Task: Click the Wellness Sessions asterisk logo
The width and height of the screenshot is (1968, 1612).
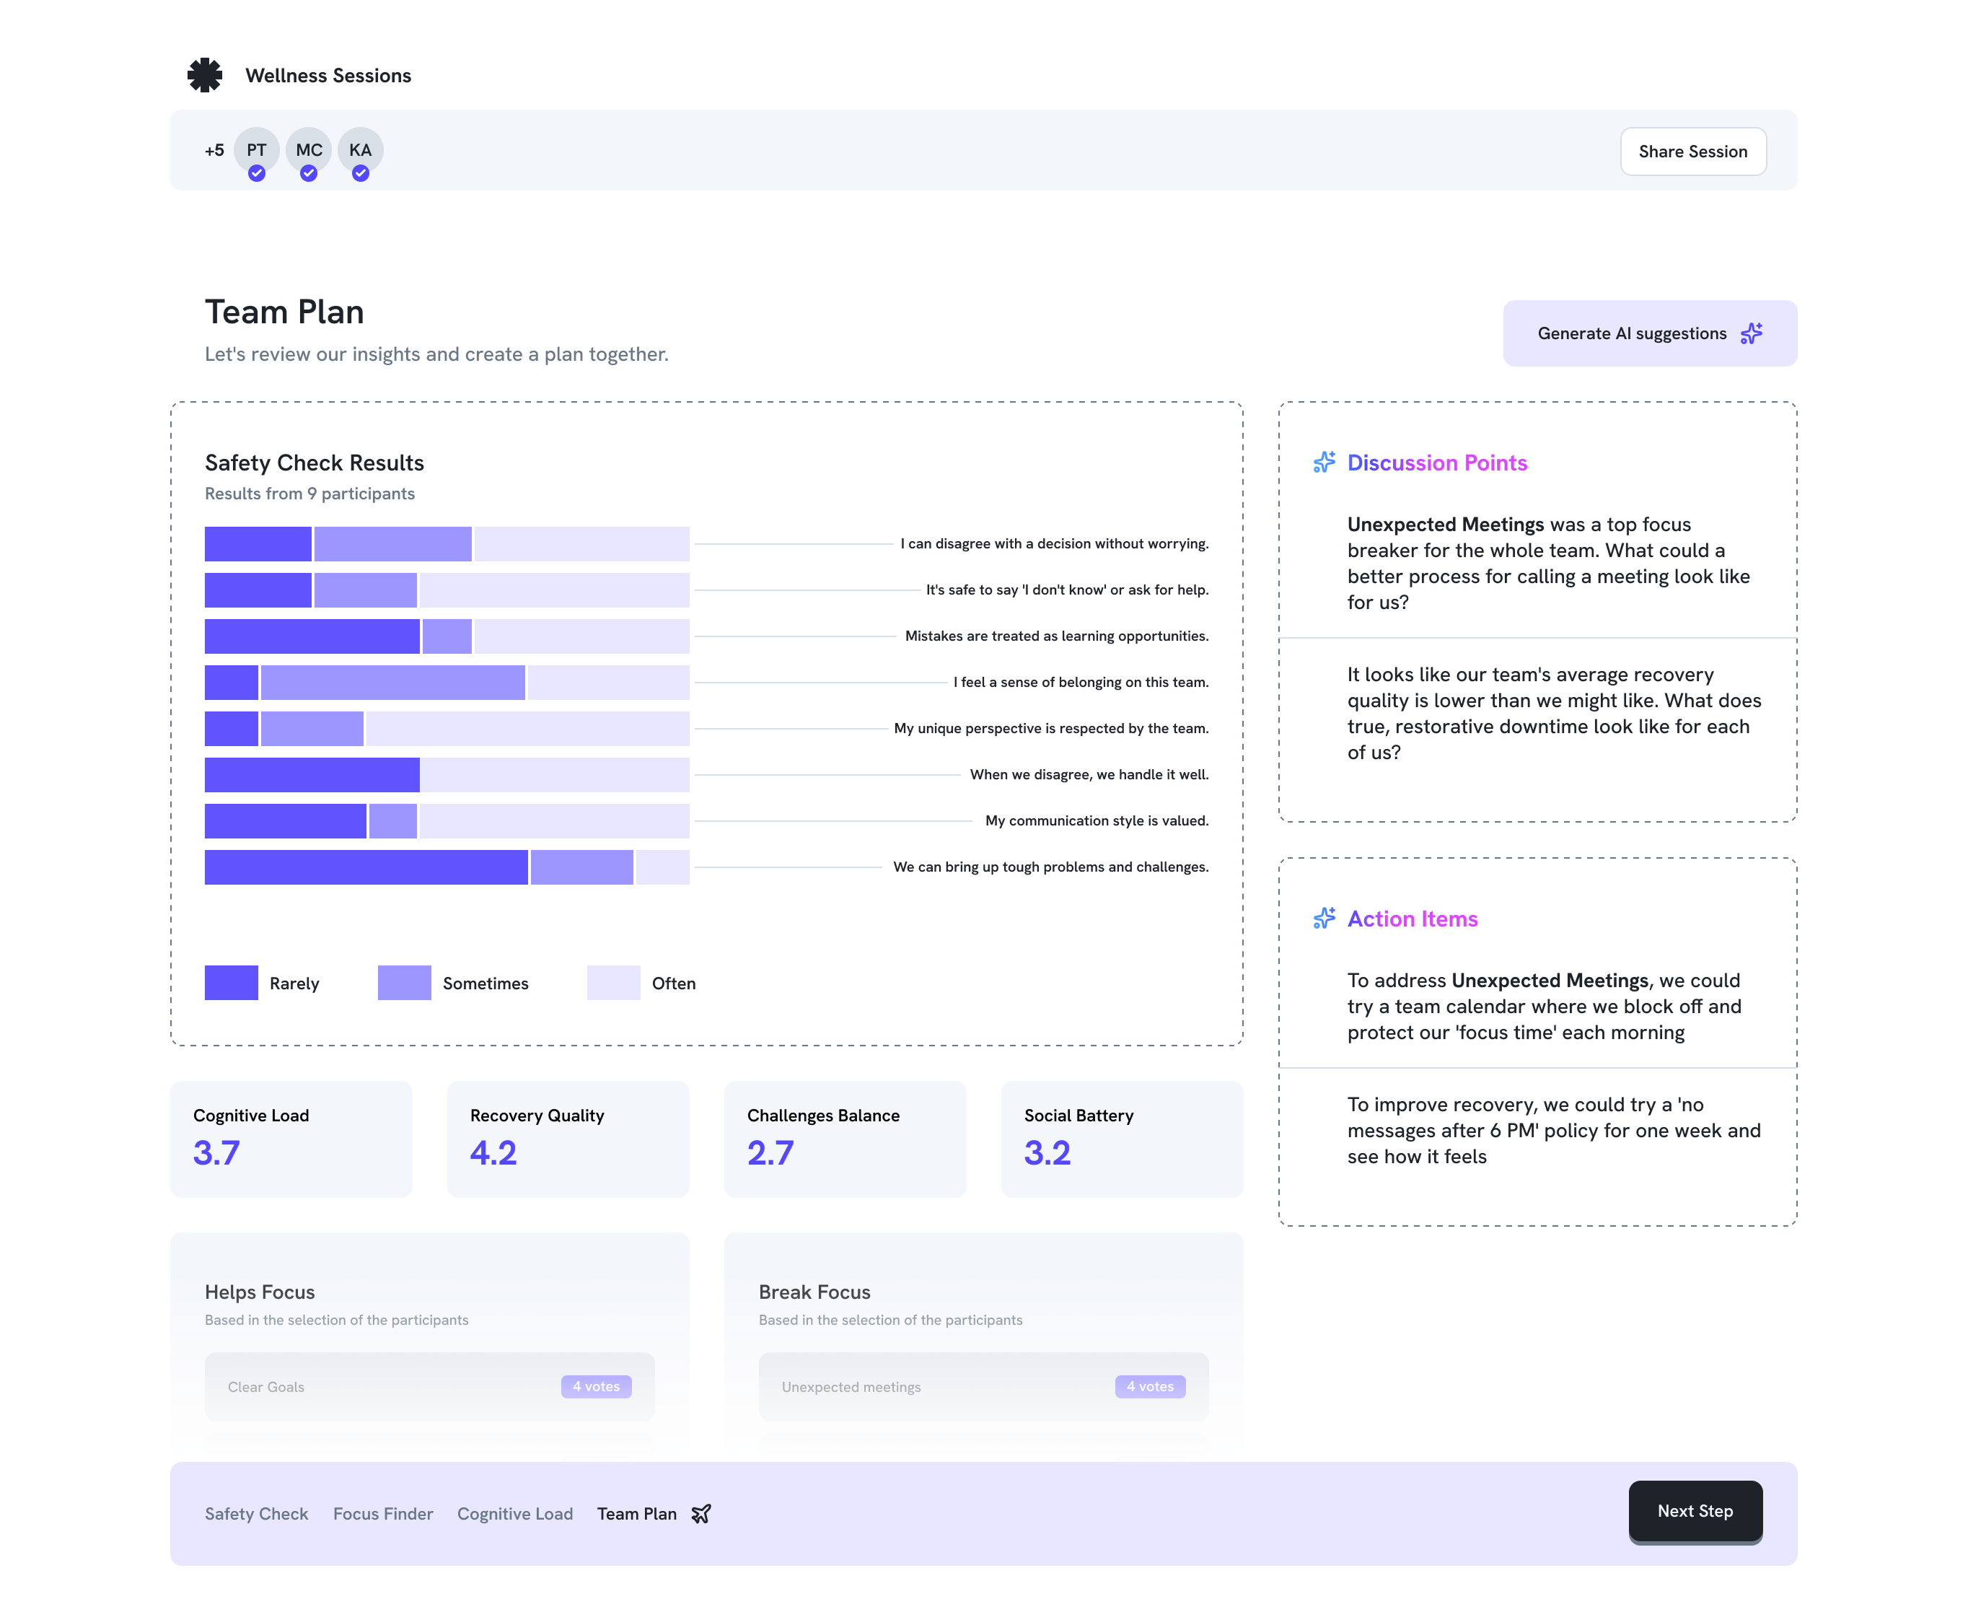Action: 204,75
